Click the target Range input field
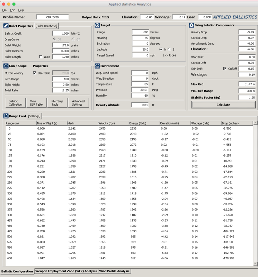Viewport: 258px width, 277px height. pyautogui.click(x=140, y=32)
